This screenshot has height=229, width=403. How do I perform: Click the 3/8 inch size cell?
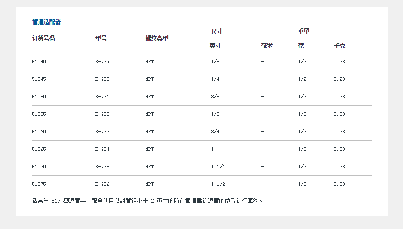215,97
